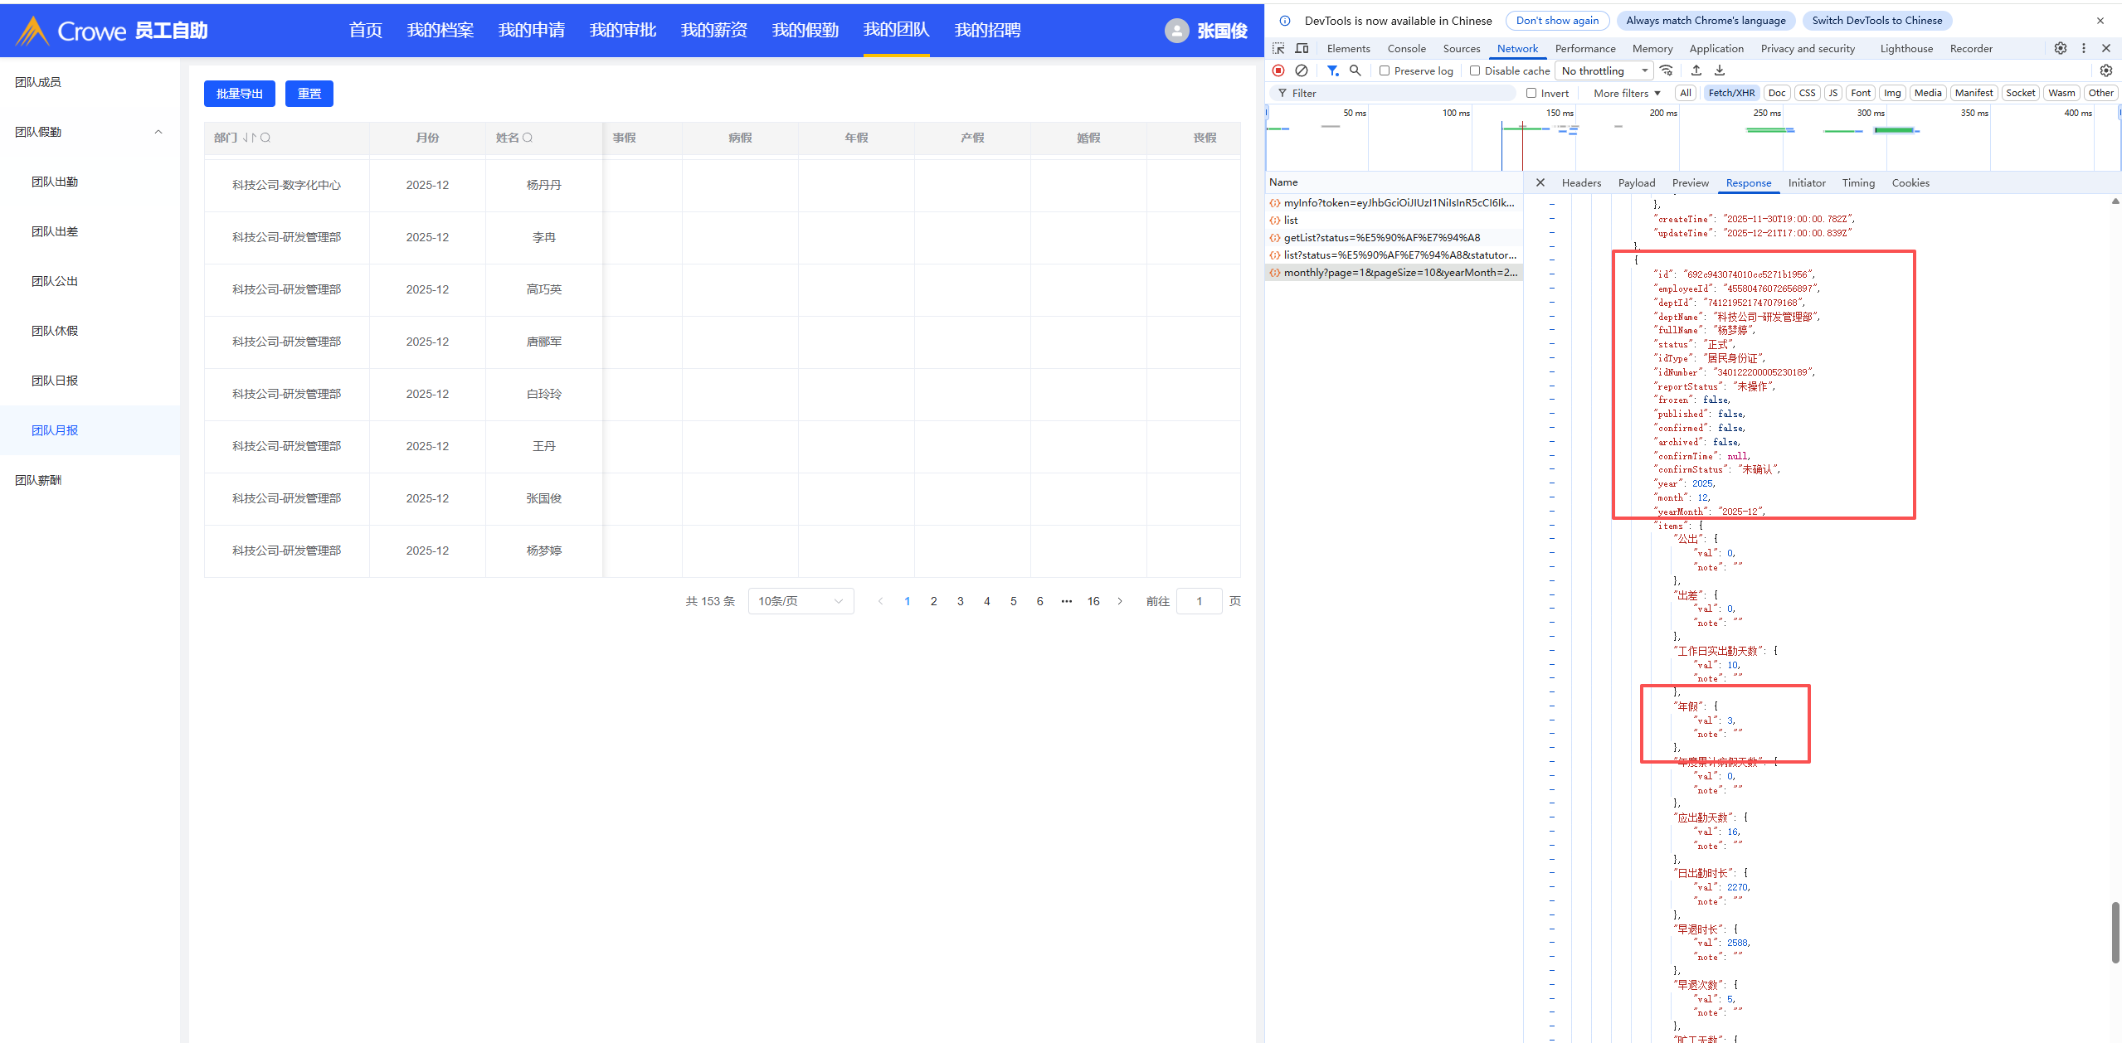Toggle the device toolbar icon
The image size is (2122, 1043).
(1302, 48)
